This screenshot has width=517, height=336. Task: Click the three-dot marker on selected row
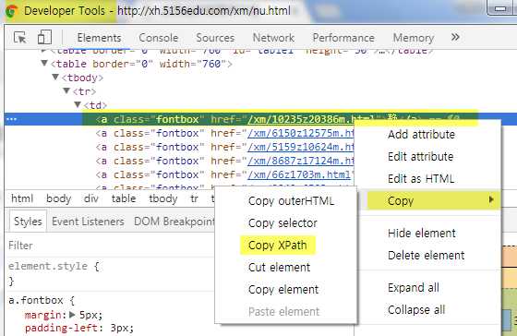pos(12,119)
